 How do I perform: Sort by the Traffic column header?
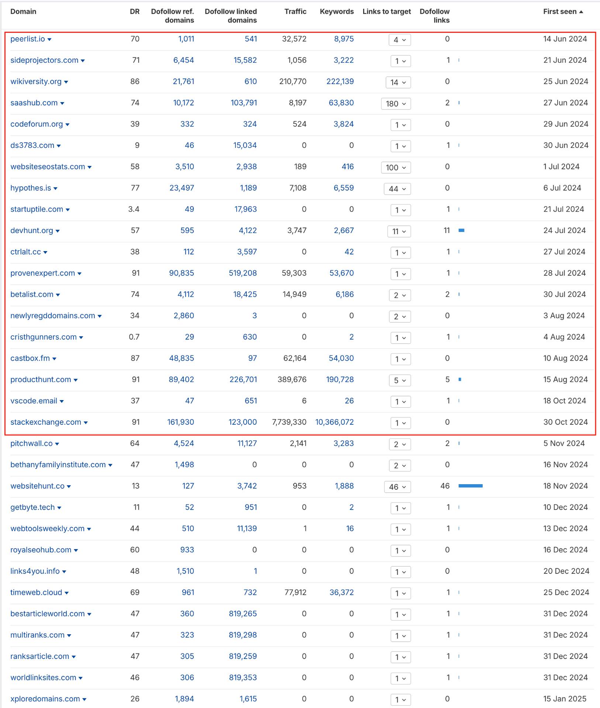pyautogui.click(x=295, y=11)
